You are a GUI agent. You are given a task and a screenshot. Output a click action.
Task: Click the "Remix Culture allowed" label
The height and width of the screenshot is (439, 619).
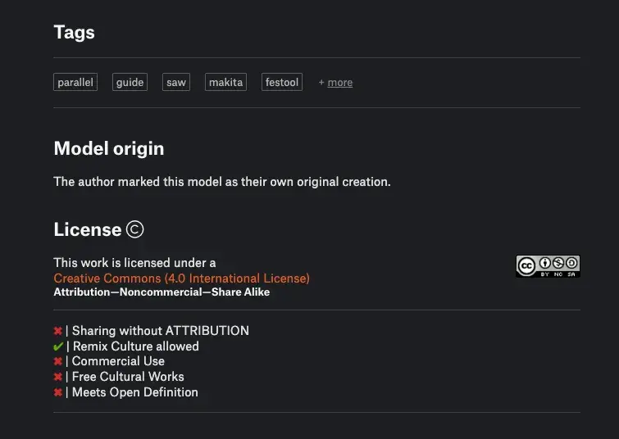click(136, 346)
